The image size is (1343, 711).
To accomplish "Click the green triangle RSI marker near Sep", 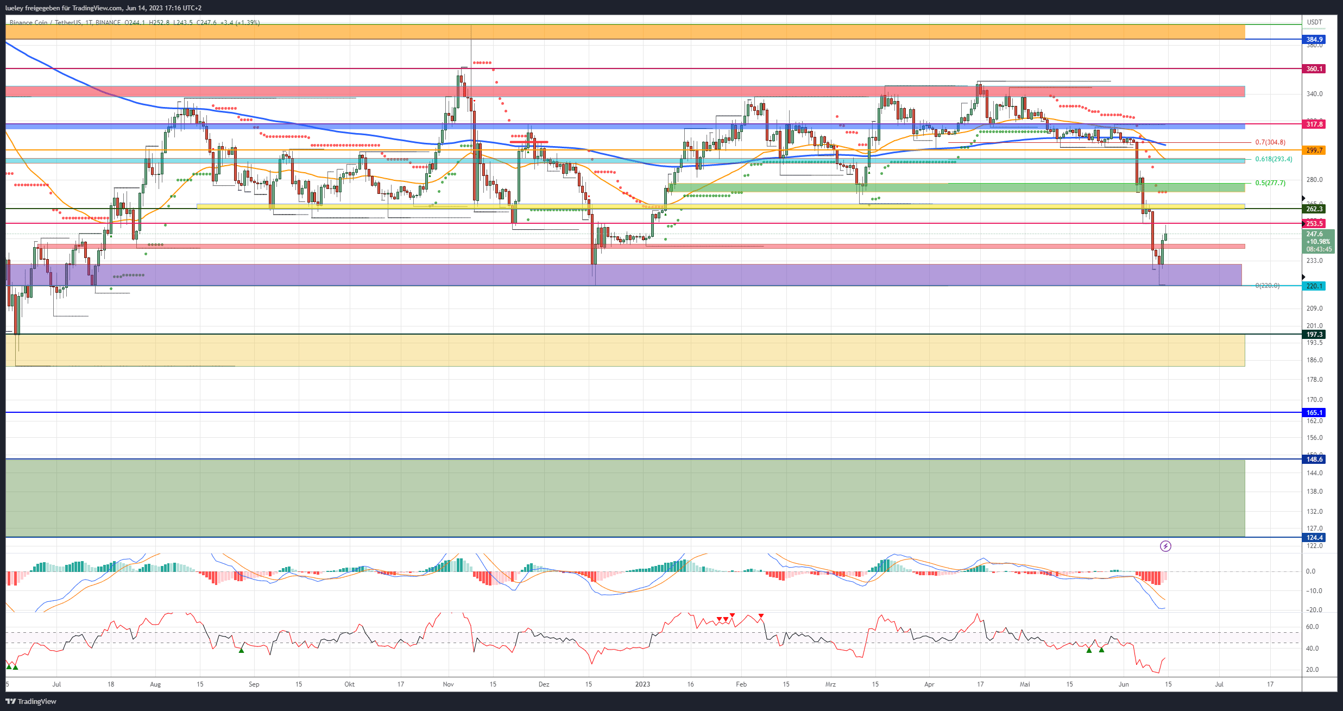I will point(242,650).
